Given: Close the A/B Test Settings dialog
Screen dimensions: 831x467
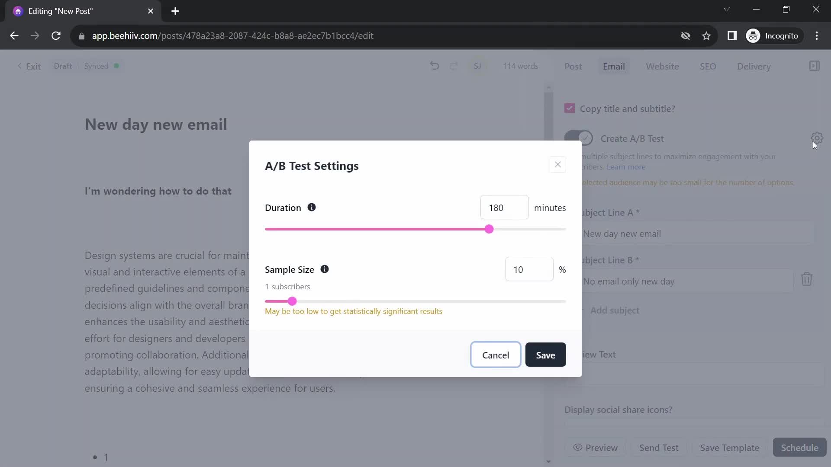Looking at the screenshot, I should 557,165.
